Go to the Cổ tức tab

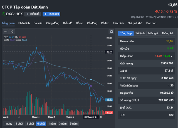pyautogui.click(x=105, y=23)
